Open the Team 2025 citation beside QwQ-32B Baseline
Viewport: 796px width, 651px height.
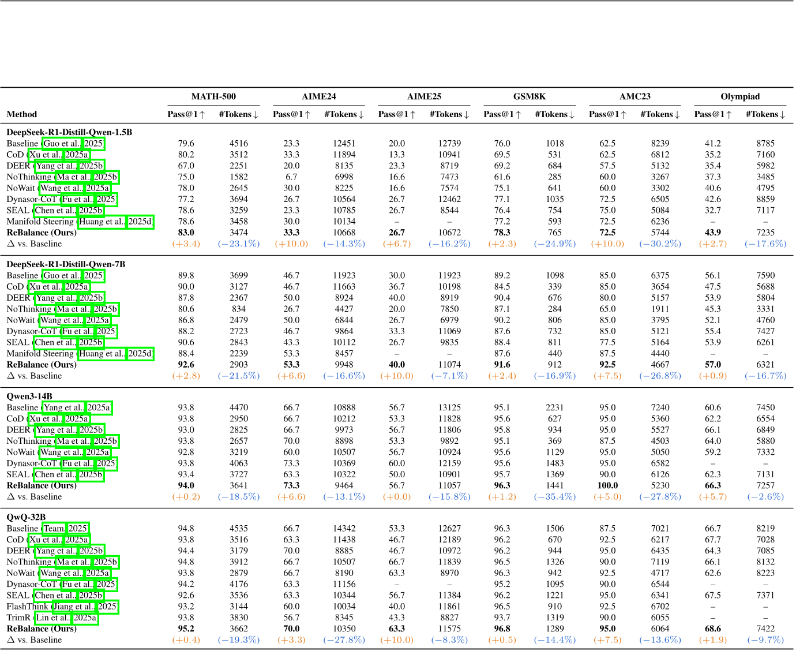click(x=54, y=529)
